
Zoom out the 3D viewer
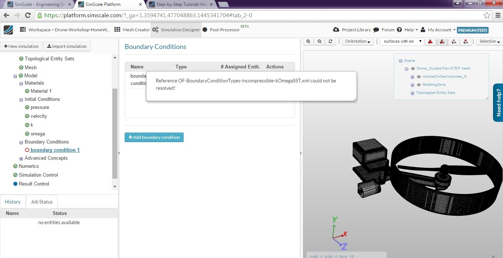click(319, 42)
